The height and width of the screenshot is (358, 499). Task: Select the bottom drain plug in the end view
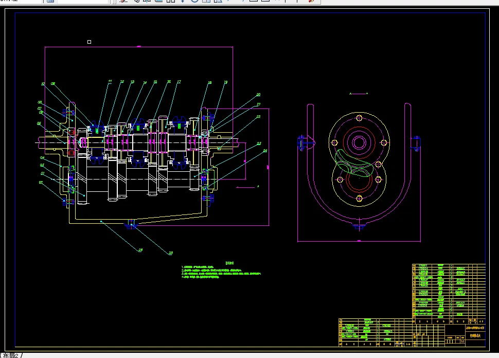(x=359, y=226)
